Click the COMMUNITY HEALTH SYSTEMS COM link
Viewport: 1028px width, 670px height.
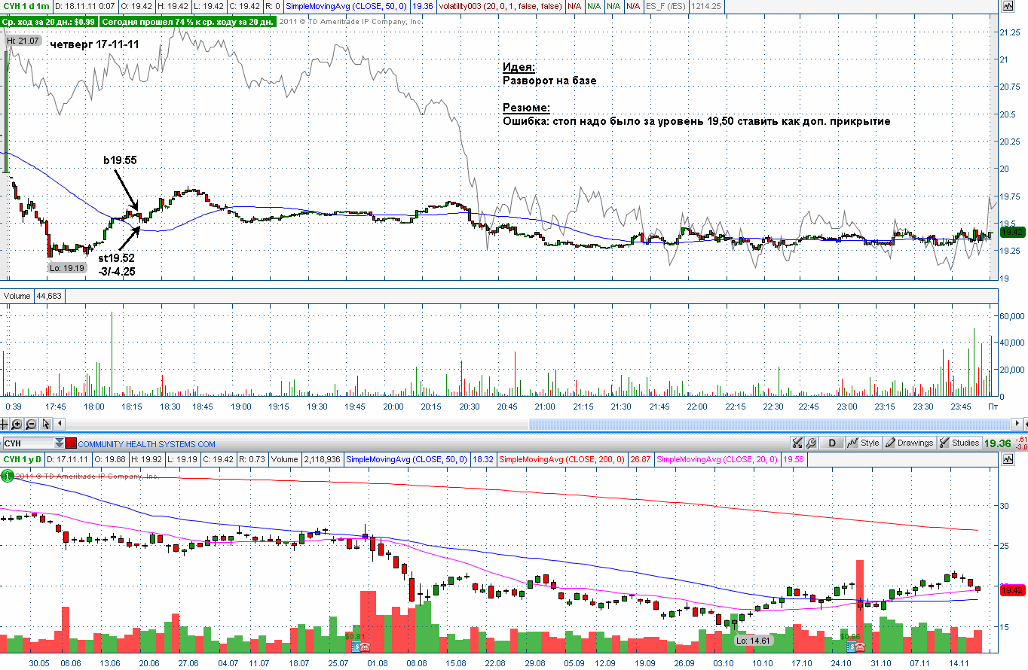click(147, 444)
